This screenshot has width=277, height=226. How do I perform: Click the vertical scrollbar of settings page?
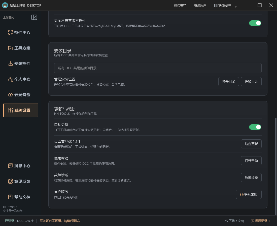275,166
